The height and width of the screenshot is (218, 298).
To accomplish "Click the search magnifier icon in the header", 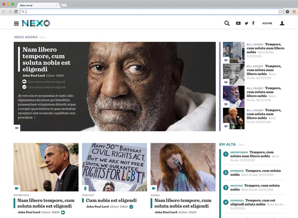I will coord(227,23).
